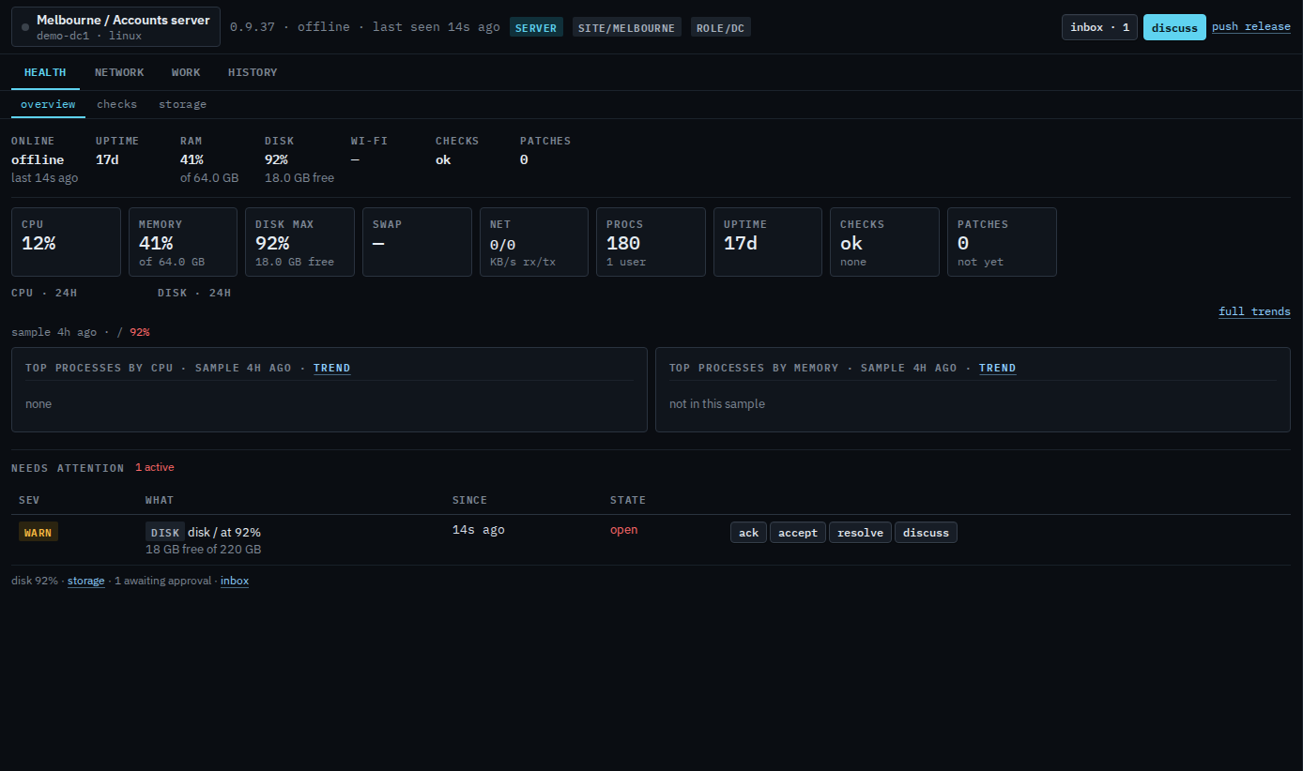Screen dimensions: 1303x771
Task: Click the SERVER tag badge
Action: pyautogui.click(x=536, y=27)
